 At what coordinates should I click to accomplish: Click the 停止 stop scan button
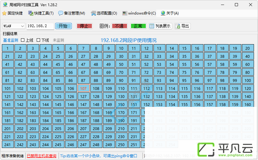click(84, 26)
